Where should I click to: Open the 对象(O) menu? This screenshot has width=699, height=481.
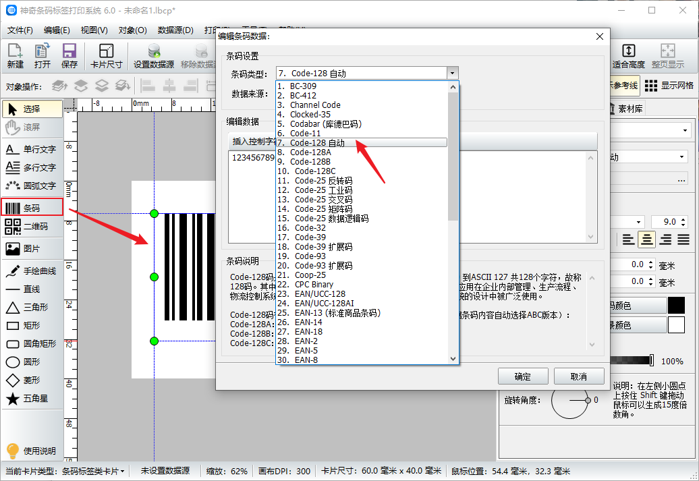(x=132, y=30)
